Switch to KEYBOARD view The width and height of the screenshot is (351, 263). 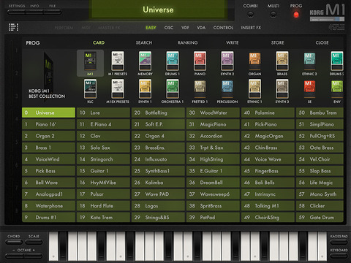(x=339, y=256)
